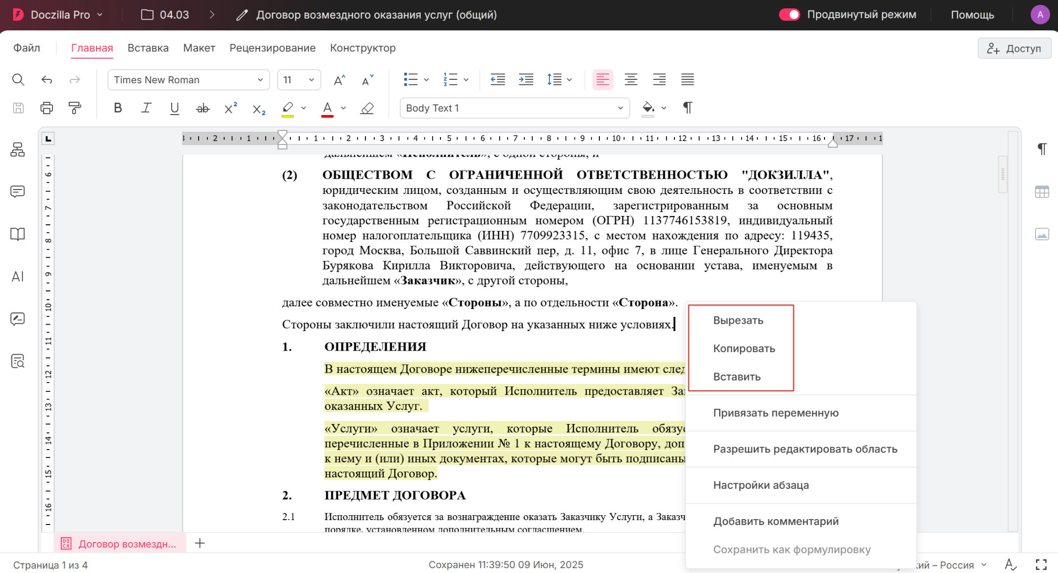Expand numbered list options arrow
The image size is (1058, 573).
[466, 80]
